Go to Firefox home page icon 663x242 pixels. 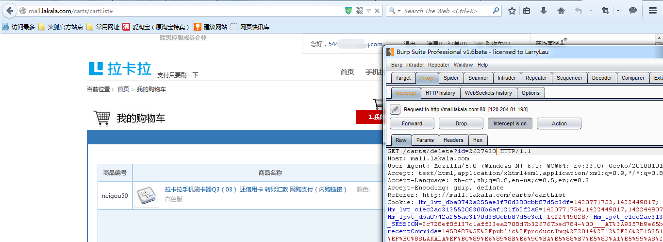[x=561, y=11]
